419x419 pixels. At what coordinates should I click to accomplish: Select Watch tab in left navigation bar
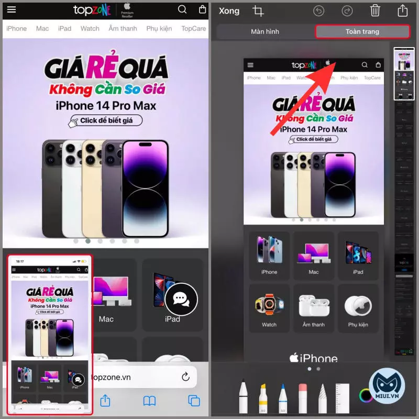(90, 29)
